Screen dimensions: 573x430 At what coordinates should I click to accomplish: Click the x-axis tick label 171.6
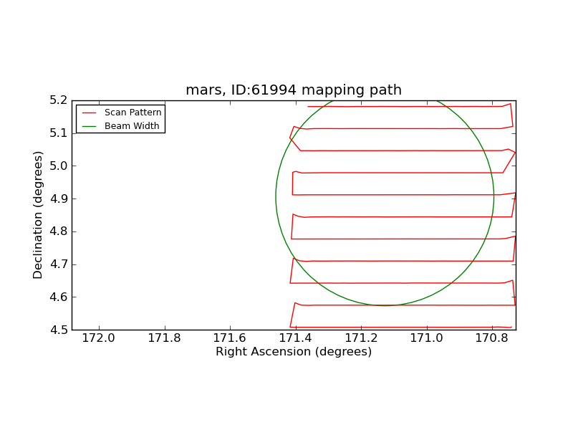[229, 338]
